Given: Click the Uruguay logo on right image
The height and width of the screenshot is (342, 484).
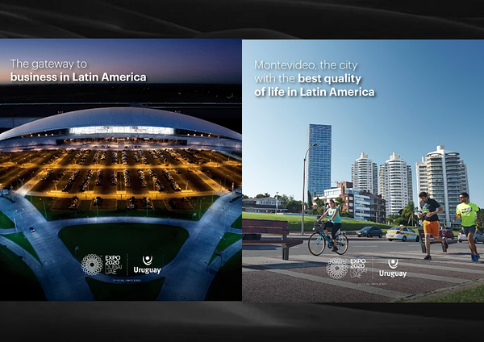Looking at the screenshot, I should (x=392, y=268).
